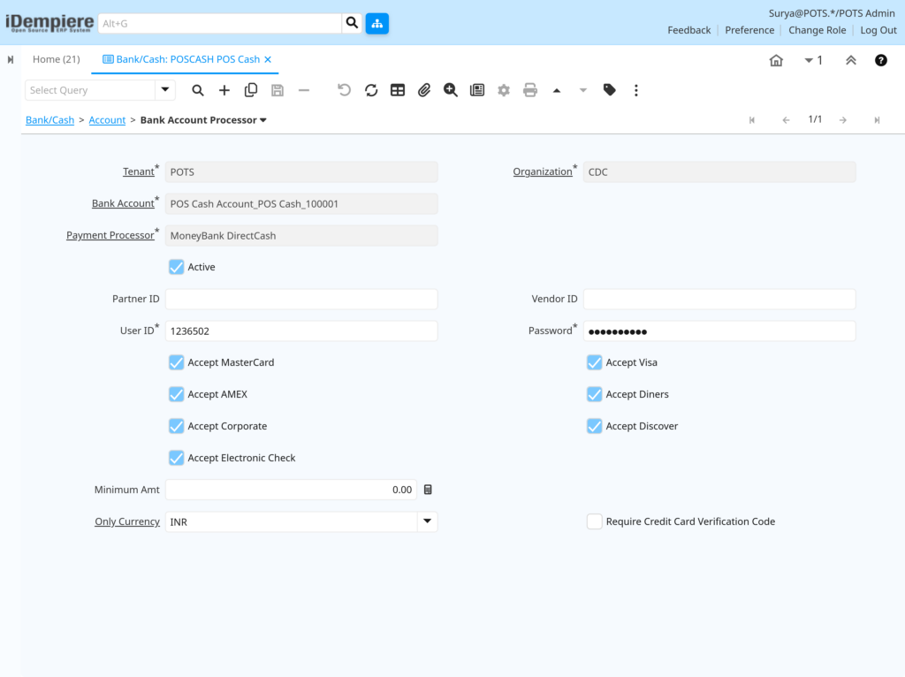Viewport: 905px width, 677px height.
Task: Uncheck Accept Visa
Action: (x=594, y=362)
